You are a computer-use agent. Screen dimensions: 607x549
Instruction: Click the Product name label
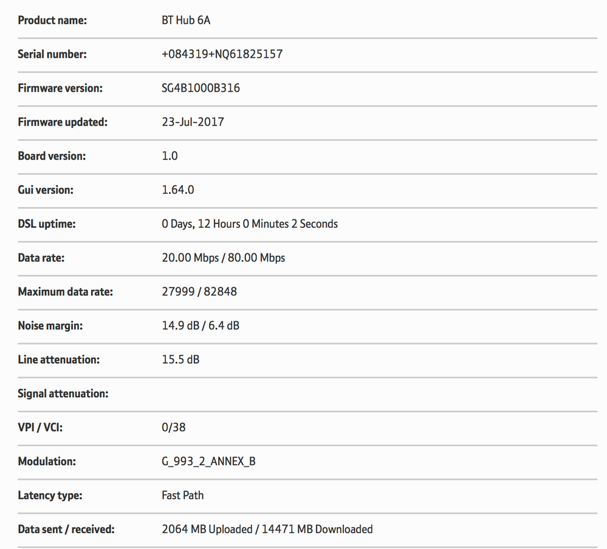[52, 20]
